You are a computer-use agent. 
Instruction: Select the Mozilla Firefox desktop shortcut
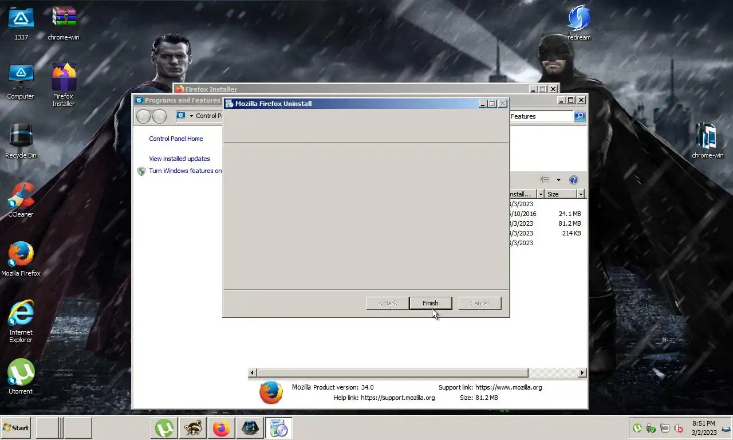(21, 259)
